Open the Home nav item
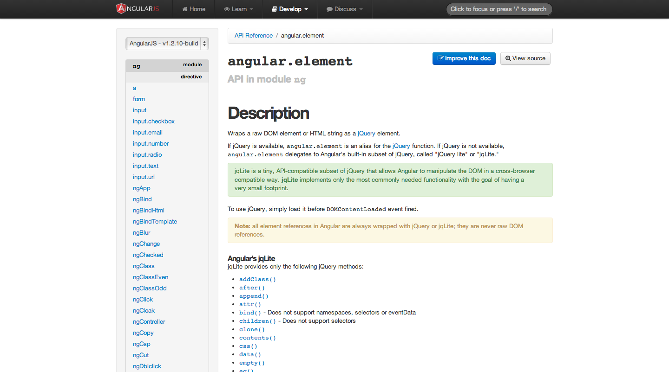The width and height of the screenshot is (669, 372). [194, 9]
